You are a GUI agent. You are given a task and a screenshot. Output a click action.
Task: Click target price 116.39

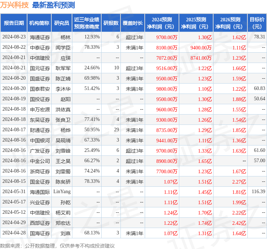coord(258,191)
